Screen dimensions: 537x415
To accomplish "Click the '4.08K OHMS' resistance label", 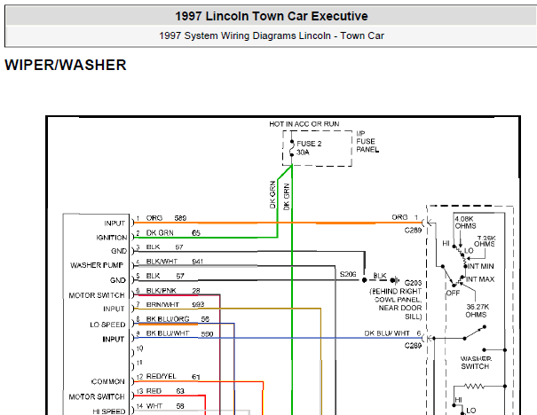I will click(x=465, y=223).
